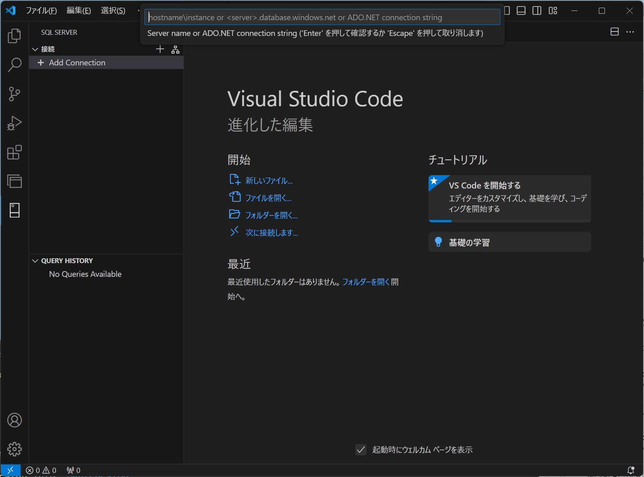Click the lightbulb icon on 基礎の学習

[438, 242]
